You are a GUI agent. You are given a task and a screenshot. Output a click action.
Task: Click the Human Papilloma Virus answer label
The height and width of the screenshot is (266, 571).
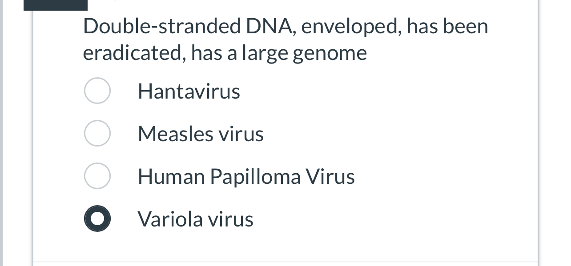(246, 176)
